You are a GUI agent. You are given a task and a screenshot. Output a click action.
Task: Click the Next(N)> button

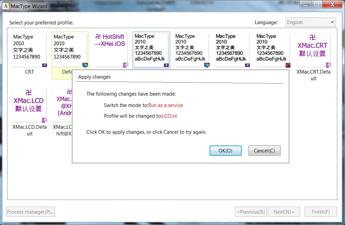pos(284,212)
